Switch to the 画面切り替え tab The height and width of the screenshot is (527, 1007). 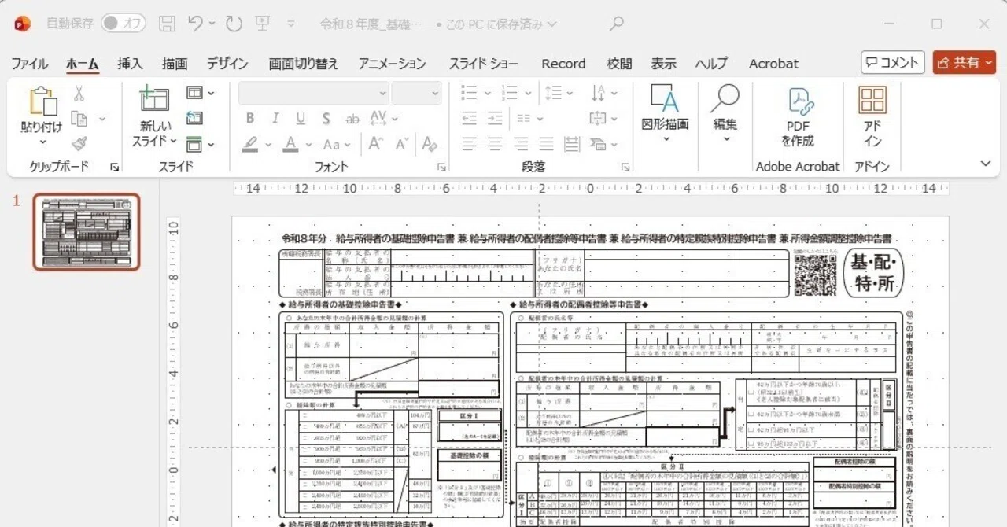[x=304, y=64]
